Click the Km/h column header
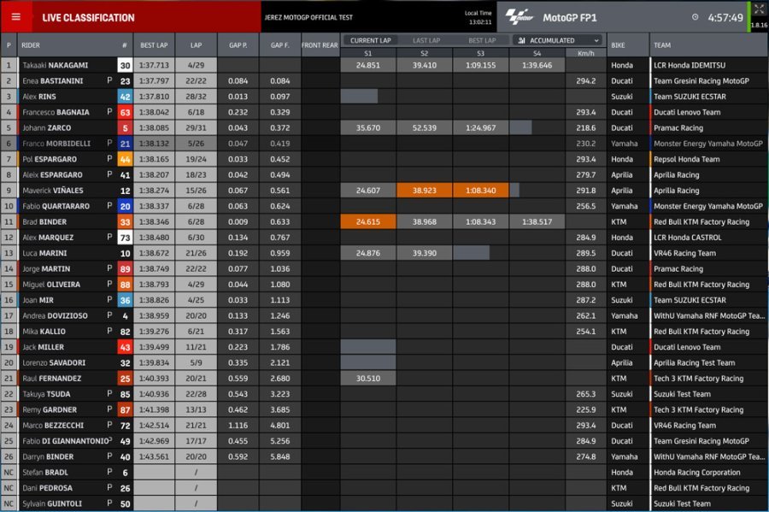The width and height of the screenshot is (769, 512). tap(585, 53)
